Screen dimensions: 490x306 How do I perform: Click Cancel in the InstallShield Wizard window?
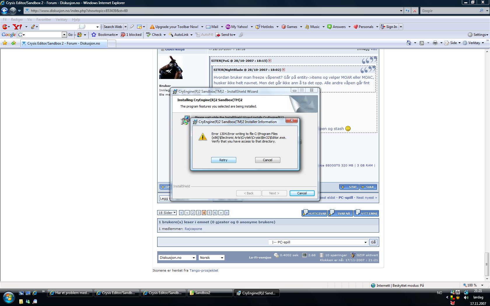coord(302,193)
